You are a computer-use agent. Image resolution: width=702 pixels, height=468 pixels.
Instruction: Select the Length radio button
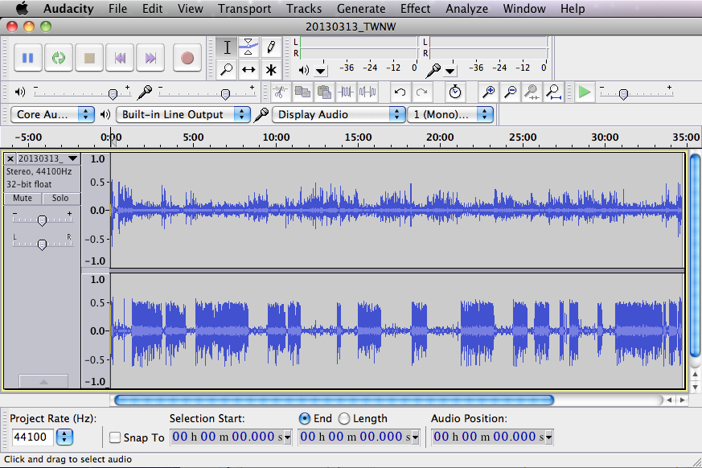pos(344,418)
